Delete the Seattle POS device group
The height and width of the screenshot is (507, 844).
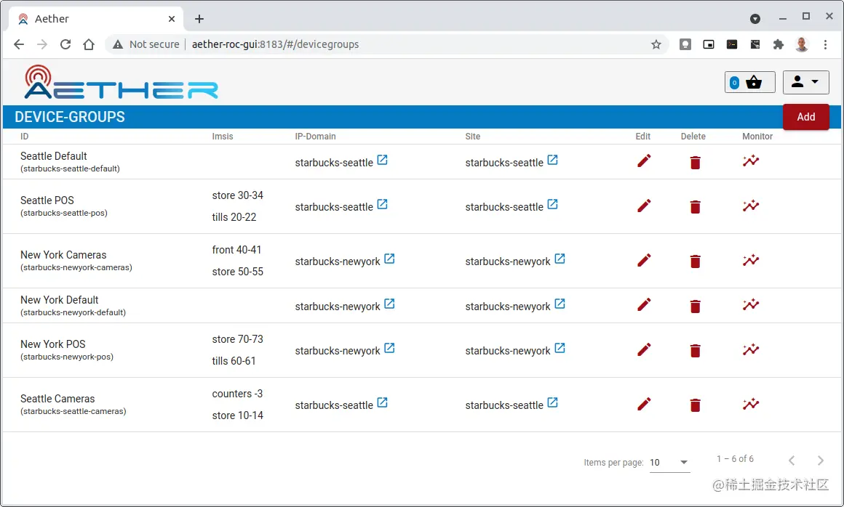[695, 207]
